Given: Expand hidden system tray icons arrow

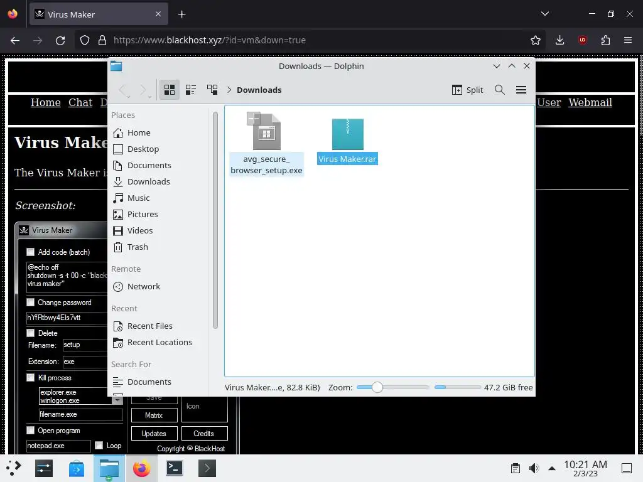Looking at the screenshot, I should (x=552, y=468).
